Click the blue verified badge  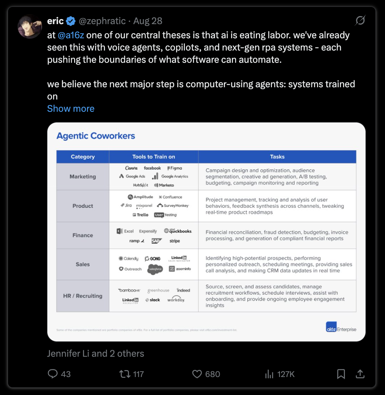[x=71, y=21]
